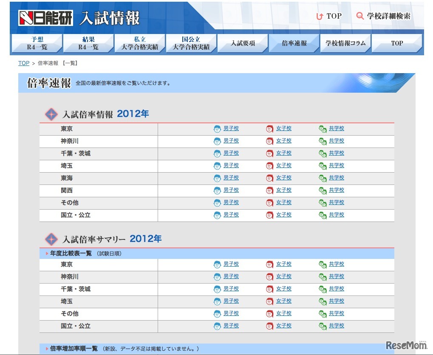Click the return arrow icon beside the header TOP
Viewport: 433px width, 355px height.
(x=320, y=17)
